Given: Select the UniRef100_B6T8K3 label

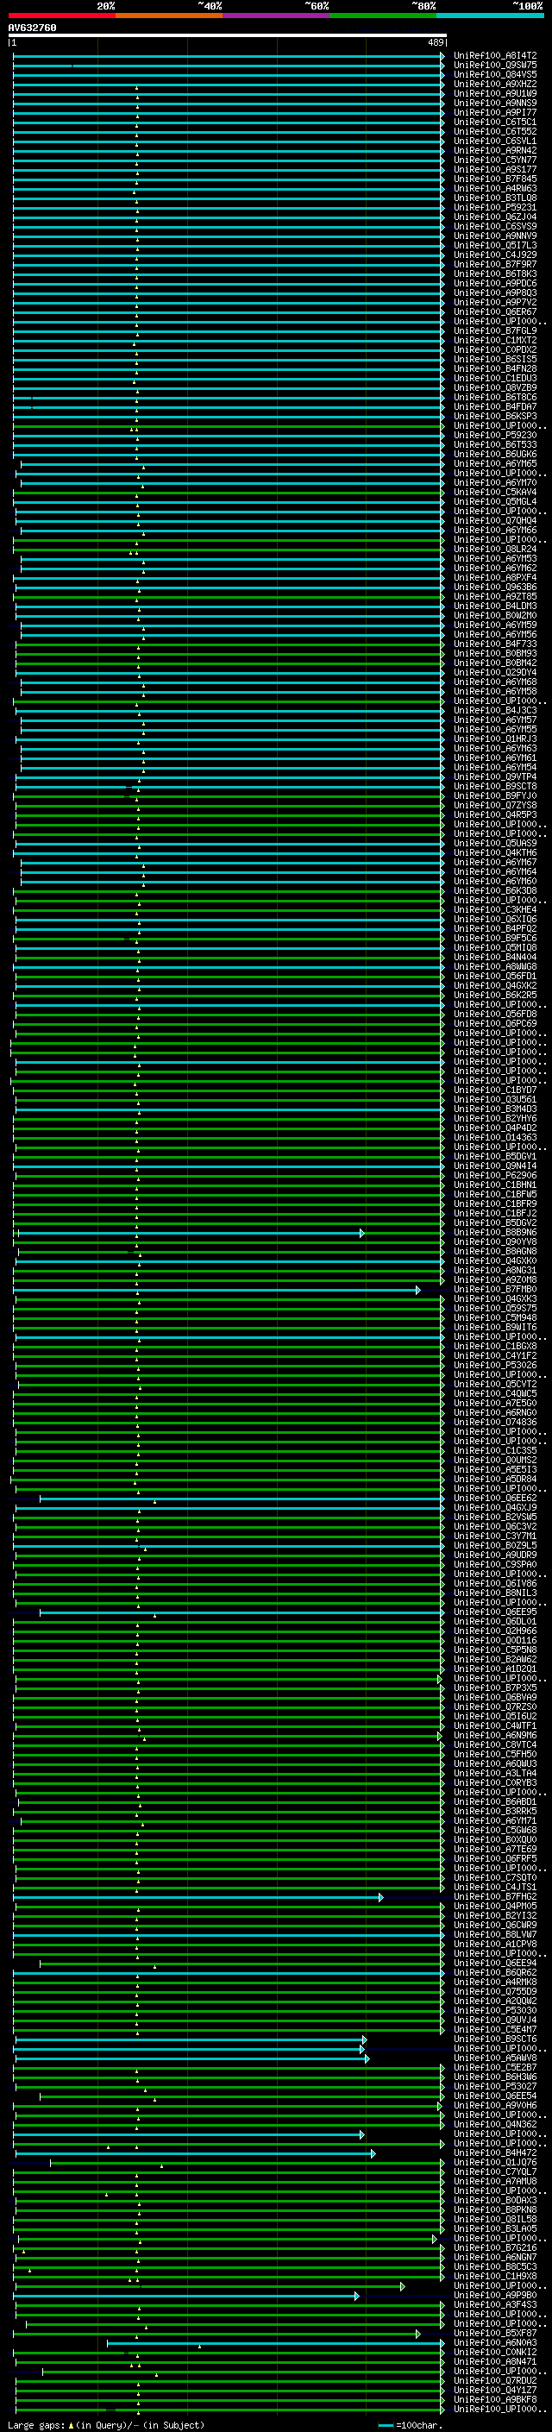Looking at the screenshot, I should pyautogui.click(x=494, y=273).
